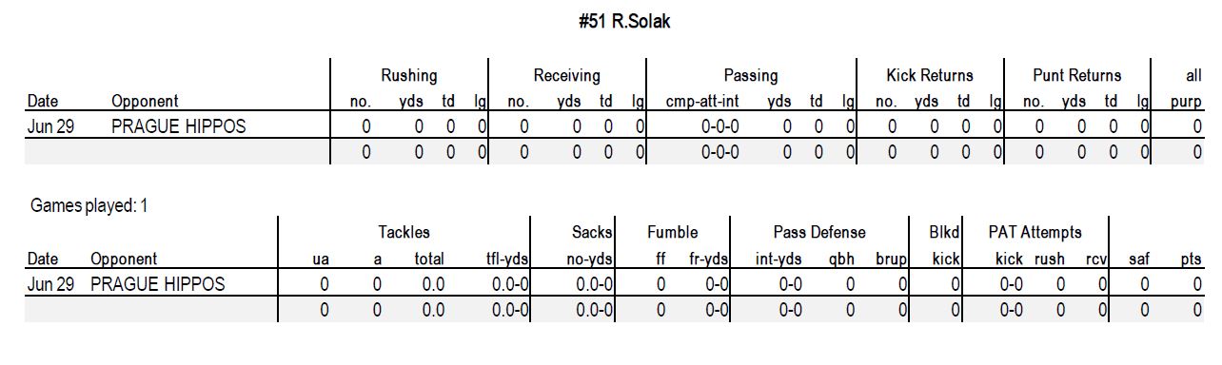Viewport: 1222px width, 365px height.
Task: Click the Punt Returns header
Action: pos(1077,76)
